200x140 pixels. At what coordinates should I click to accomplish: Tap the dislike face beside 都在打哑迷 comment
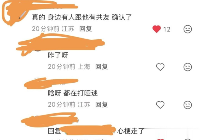(187, 105)
